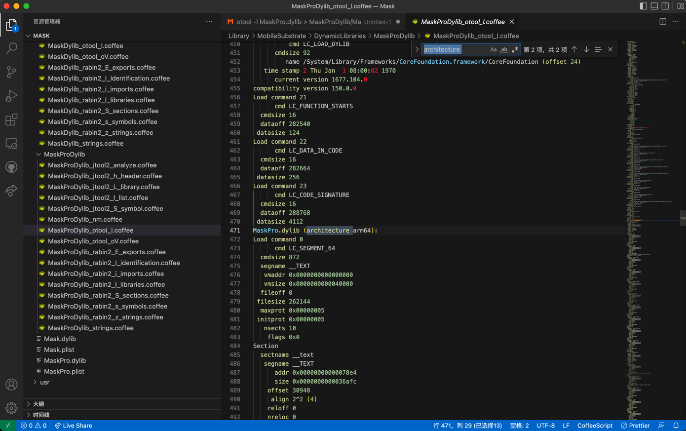The image size is (686, 431).
Task: Click MobileSubstrate in the breadcrumb
Action: (x=281, y=36)
